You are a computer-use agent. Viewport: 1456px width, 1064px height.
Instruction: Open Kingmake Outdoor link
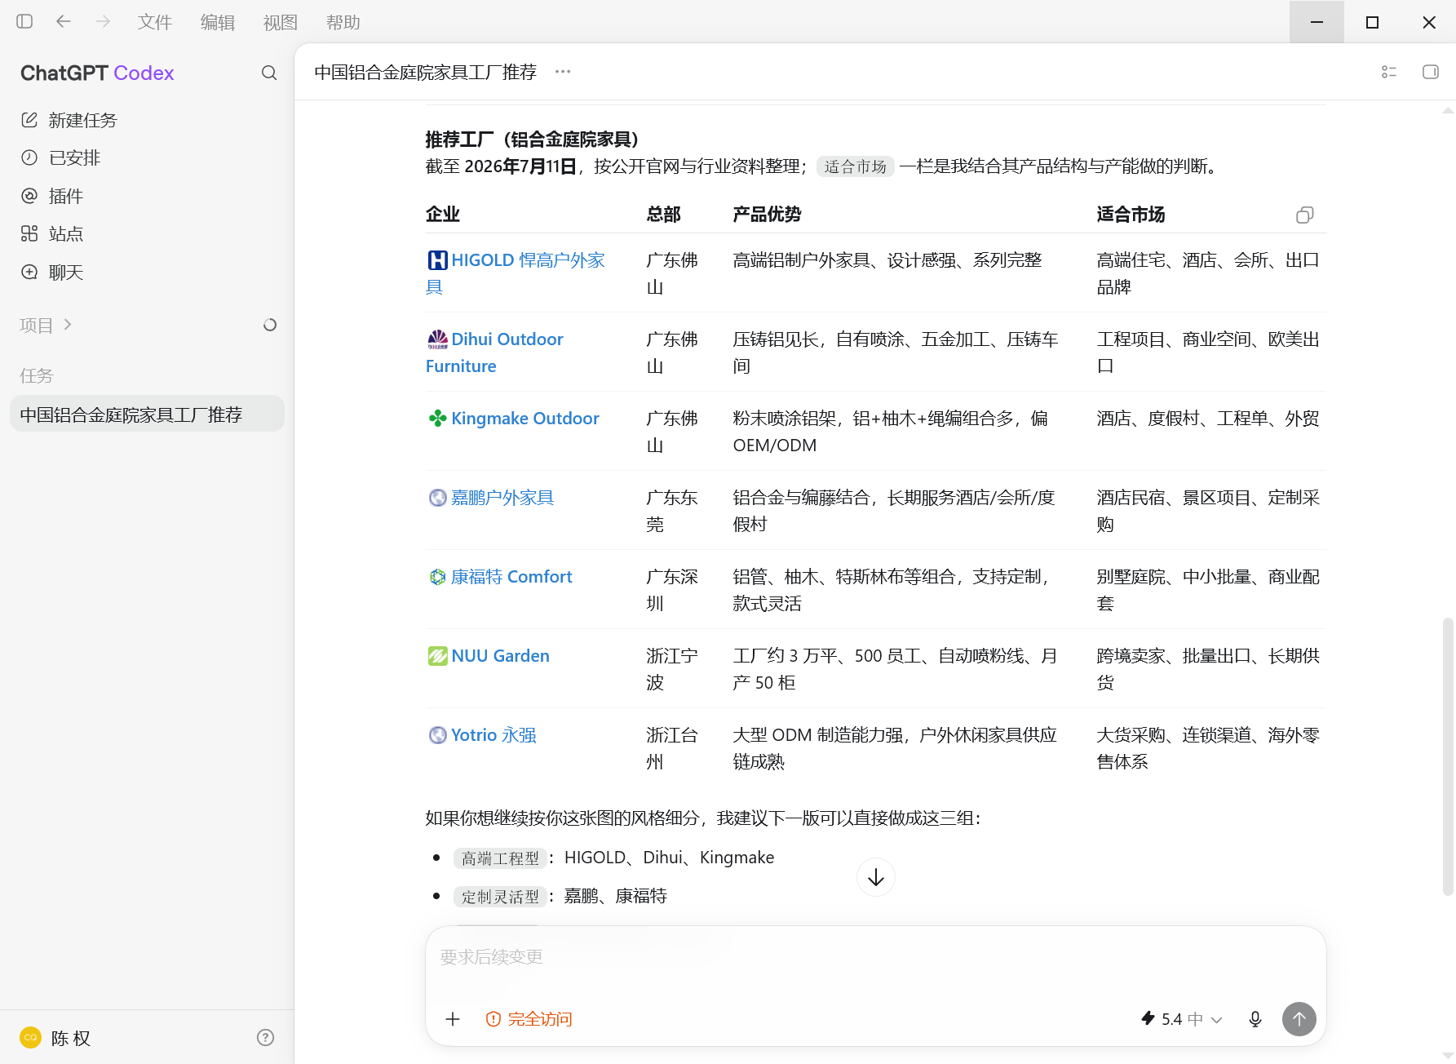coord(514,419)
